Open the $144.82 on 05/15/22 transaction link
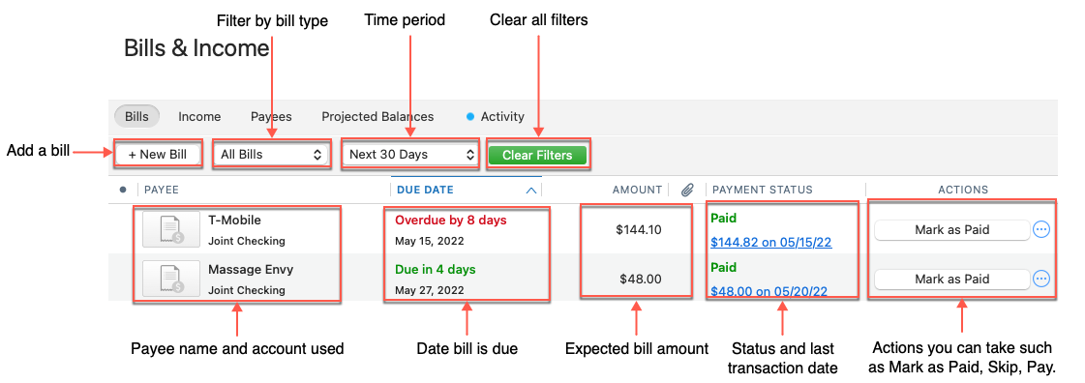 pyautogui.click(x=770, y=243)
